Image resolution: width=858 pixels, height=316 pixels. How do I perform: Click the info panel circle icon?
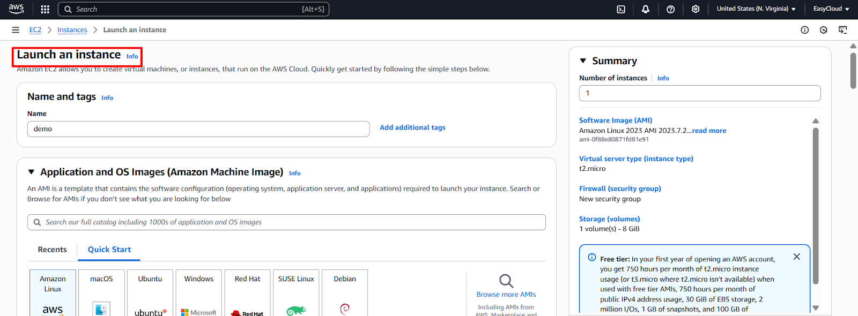(x=804, y=30)
